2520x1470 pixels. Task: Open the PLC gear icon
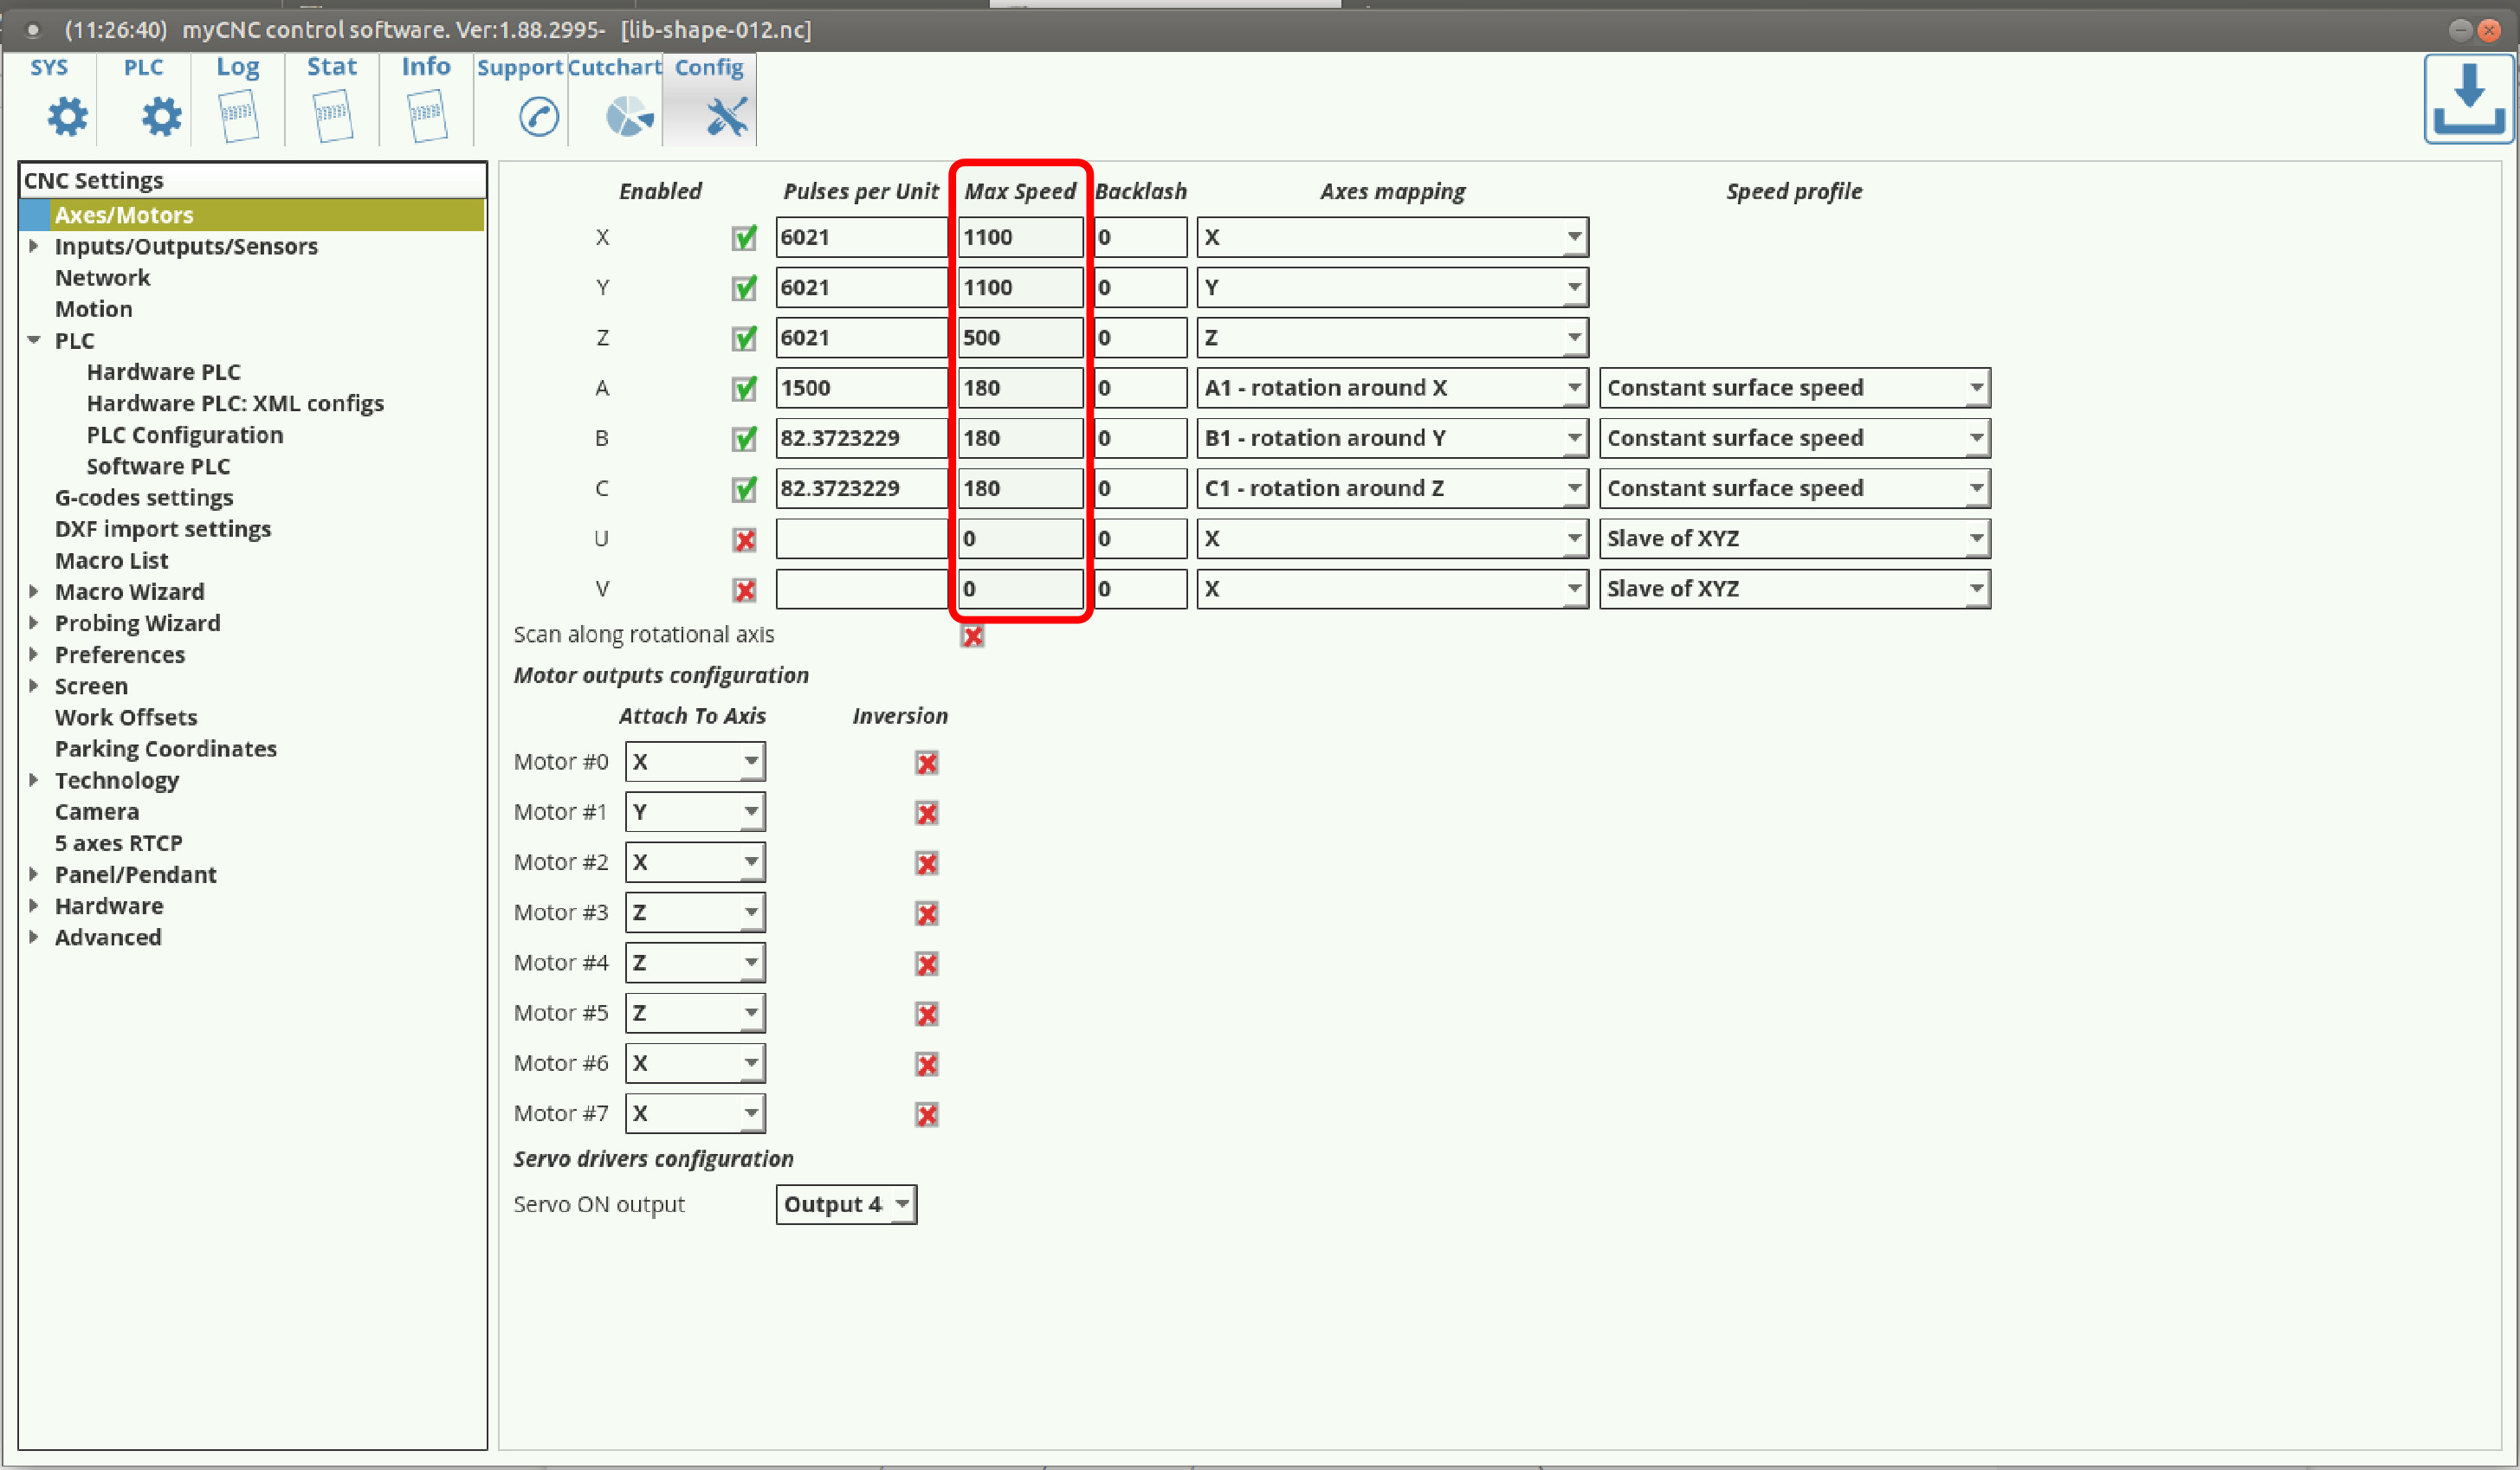(x=161, y=116)
